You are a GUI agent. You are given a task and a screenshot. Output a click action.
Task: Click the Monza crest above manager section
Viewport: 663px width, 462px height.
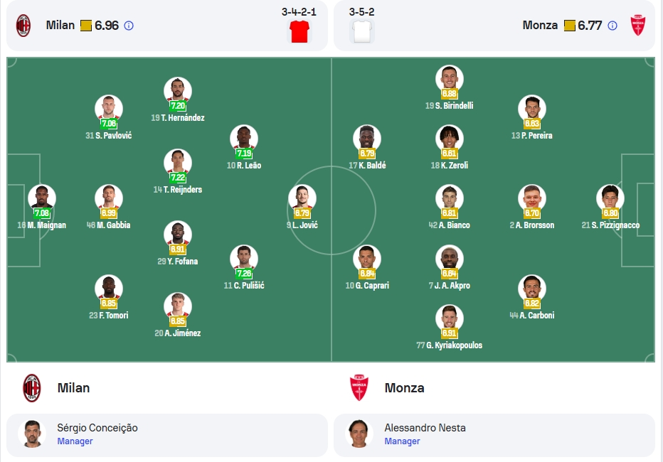359,387
